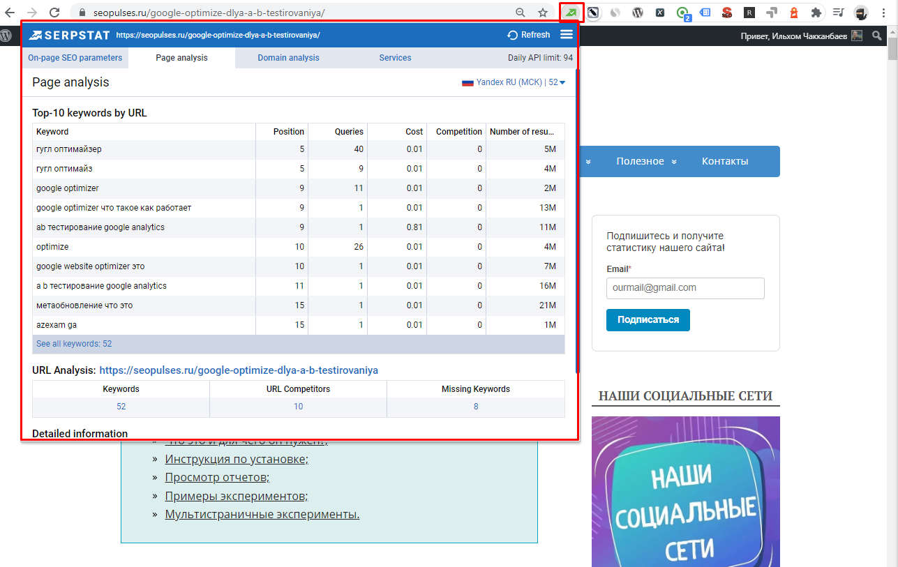Screen dimensions: 898x567
Task: Open the Serpstat hamburger menu
Action: click(x=567, y=35)
